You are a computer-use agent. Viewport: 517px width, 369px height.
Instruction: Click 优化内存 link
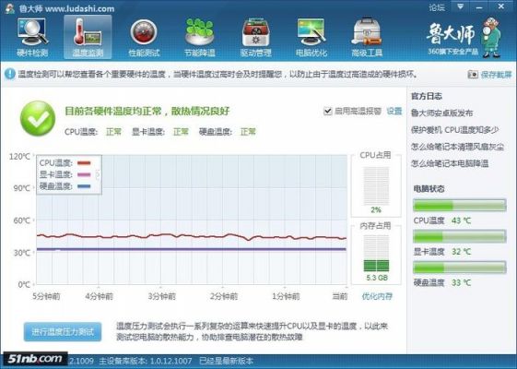377,296
